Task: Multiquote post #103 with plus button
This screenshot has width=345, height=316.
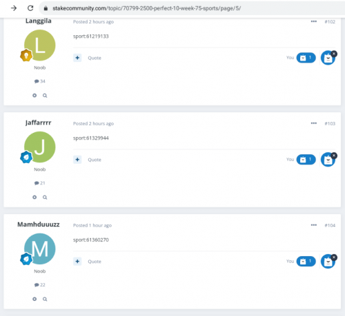Action: click(77, 160)
